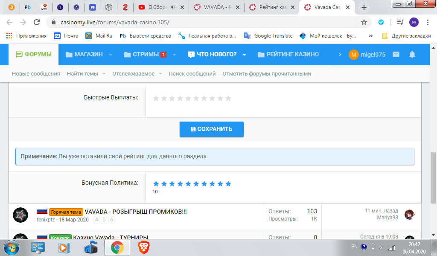Set Быстрые Выплаты rating to tenth star
This screenshot has height=256, width=437.
point(228,98)
